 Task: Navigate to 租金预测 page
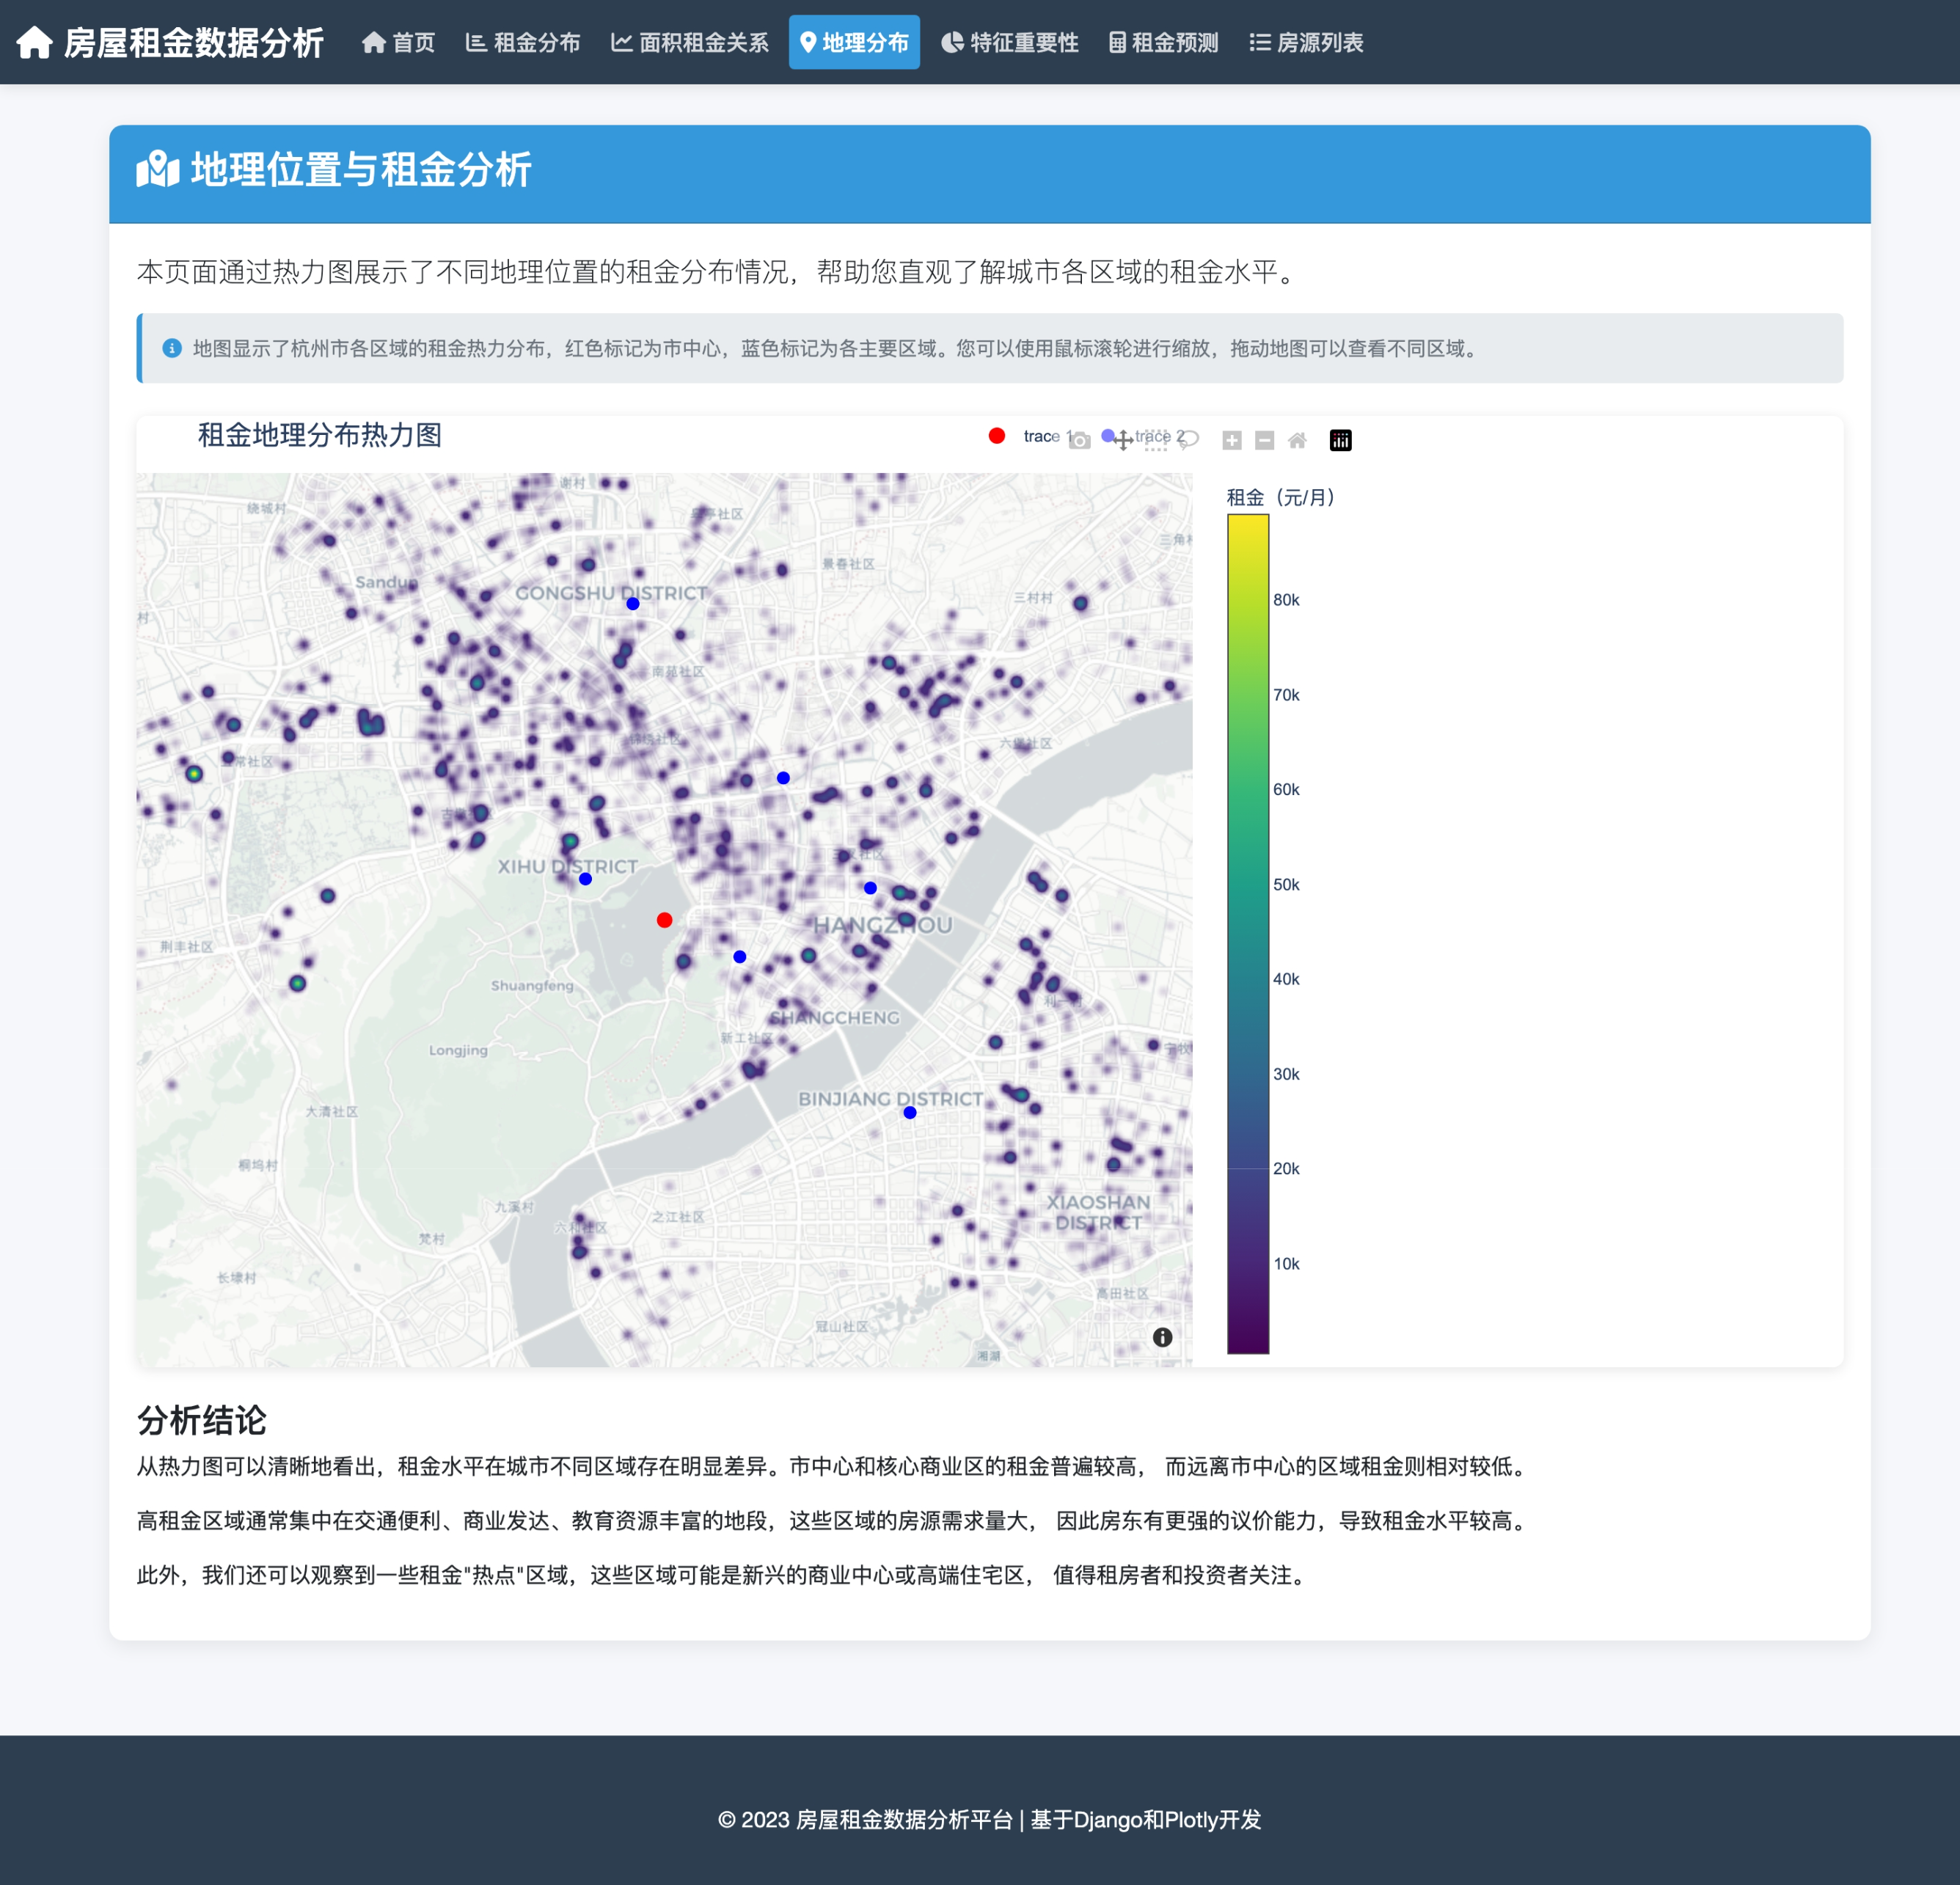[x=1164, y=42]
